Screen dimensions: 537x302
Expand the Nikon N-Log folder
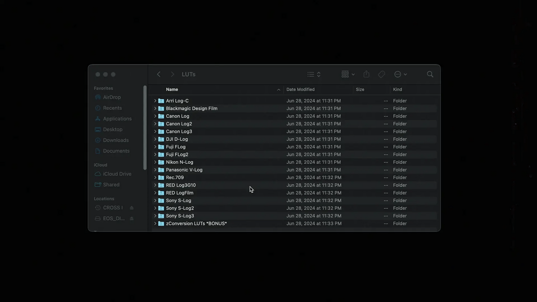(155, 162)
